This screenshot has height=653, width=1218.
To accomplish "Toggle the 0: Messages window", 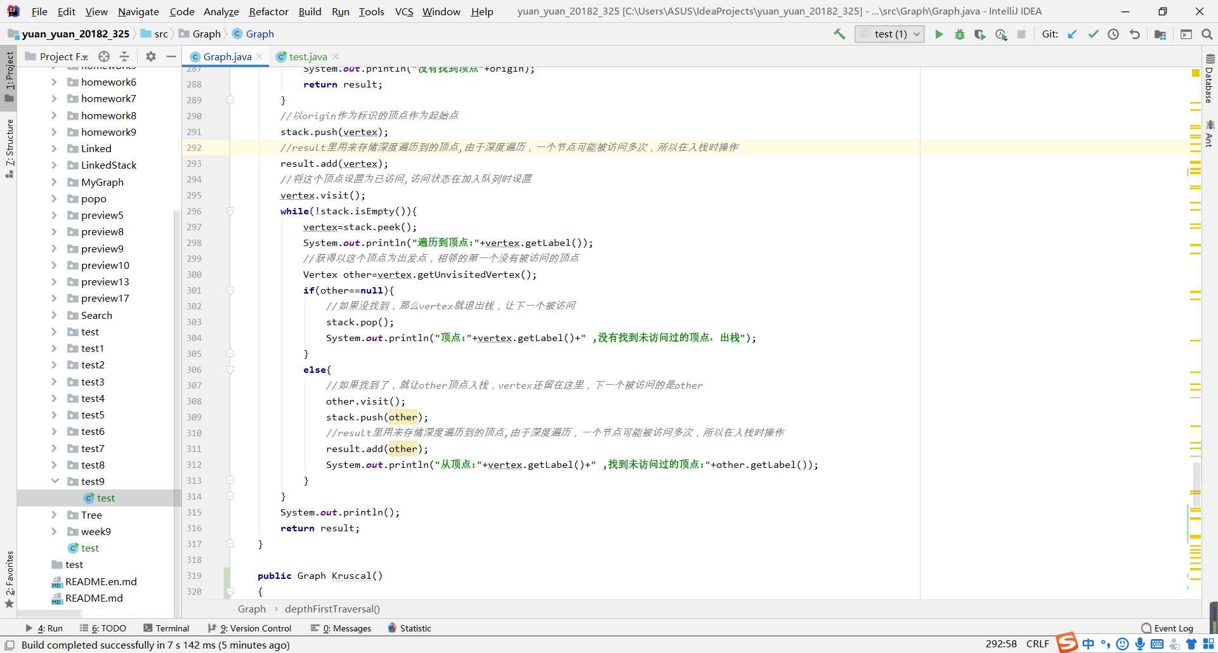I will [341, 628].
